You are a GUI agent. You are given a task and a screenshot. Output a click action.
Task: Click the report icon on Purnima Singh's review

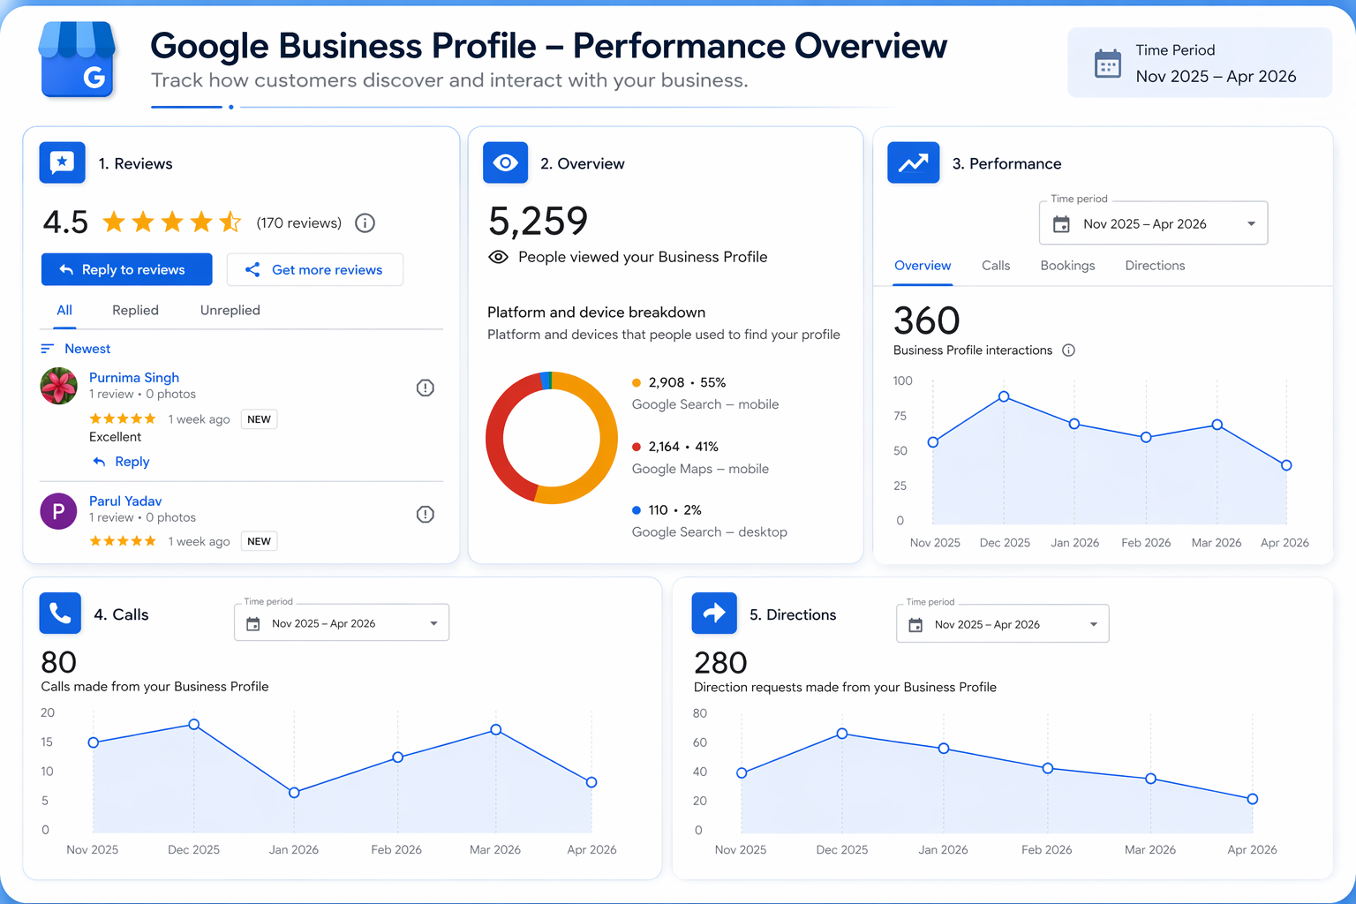point(425,388)
